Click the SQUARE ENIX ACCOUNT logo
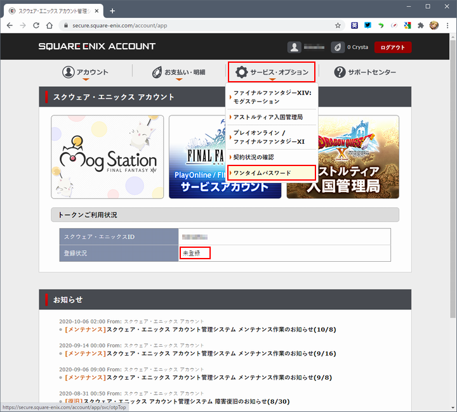Image resolution: width=457 pixels, height=412 pixels. [97, 46]
